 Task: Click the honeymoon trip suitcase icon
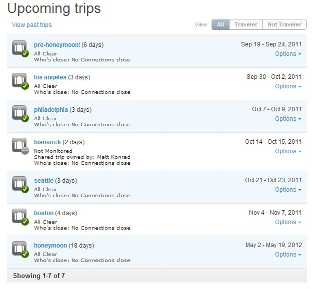coord(19,249)
